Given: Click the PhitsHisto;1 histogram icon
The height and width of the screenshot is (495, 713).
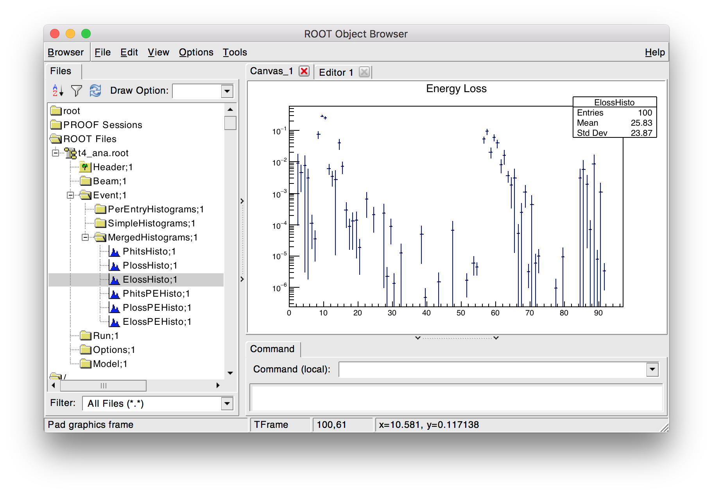Looking at the screenshot, I should (x=115, y=252).
